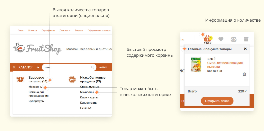Image resolution: width=264 pixels, height=131 pixels.
Task: Click the product thumbnail in cart
Action: [196, 65]
